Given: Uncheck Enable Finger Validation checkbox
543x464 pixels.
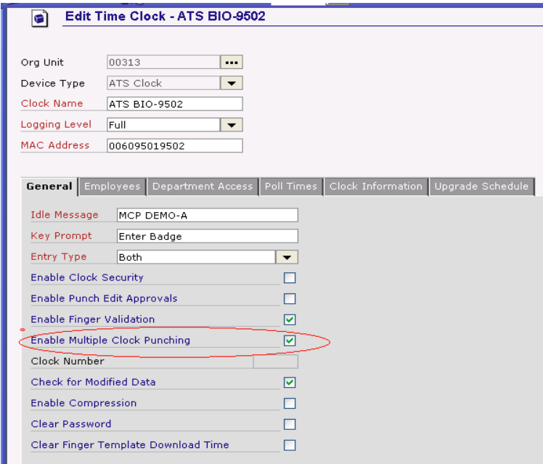Looking at the screenshot, I should 290,319.
